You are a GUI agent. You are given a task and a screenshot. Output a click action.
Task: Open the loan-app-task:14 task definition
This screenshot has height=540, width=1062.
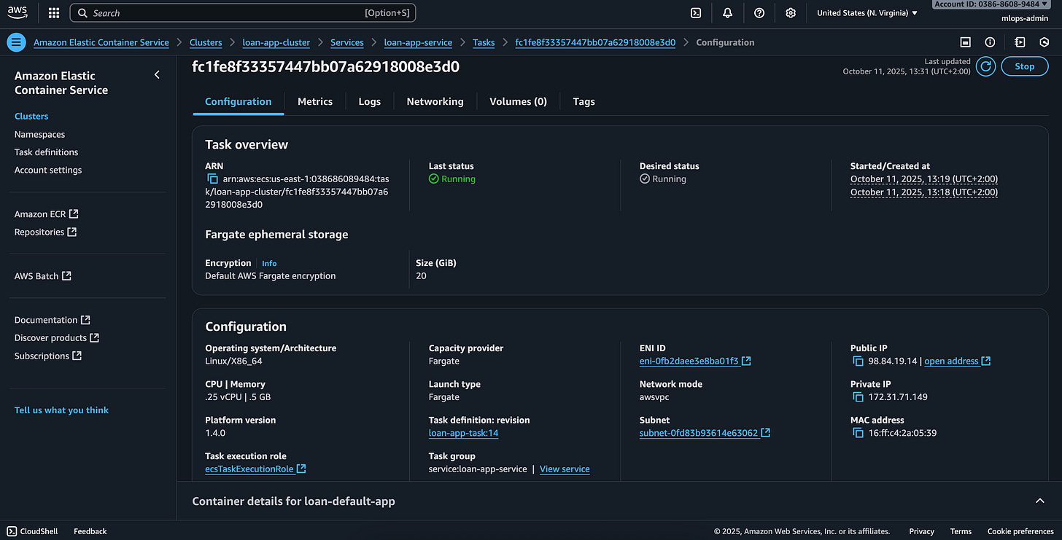pos(464,433)
